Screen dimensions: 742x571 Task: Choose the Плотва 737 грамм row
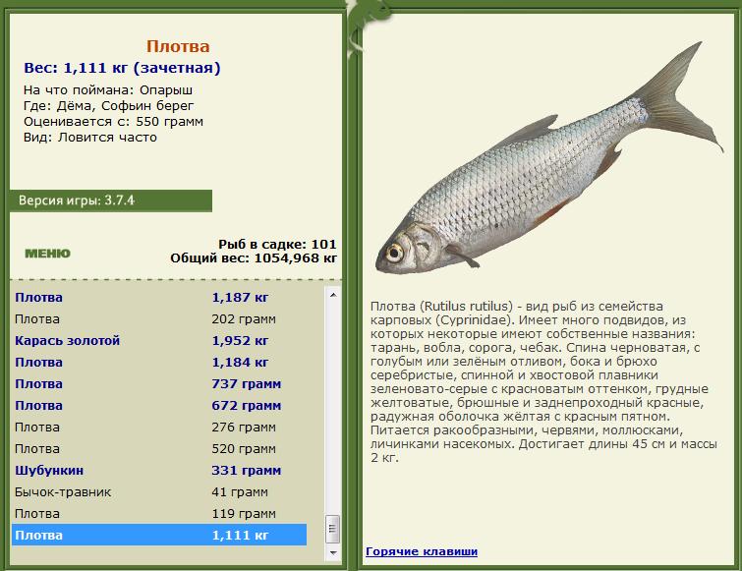pyautogui.click(x=159, y=384)
